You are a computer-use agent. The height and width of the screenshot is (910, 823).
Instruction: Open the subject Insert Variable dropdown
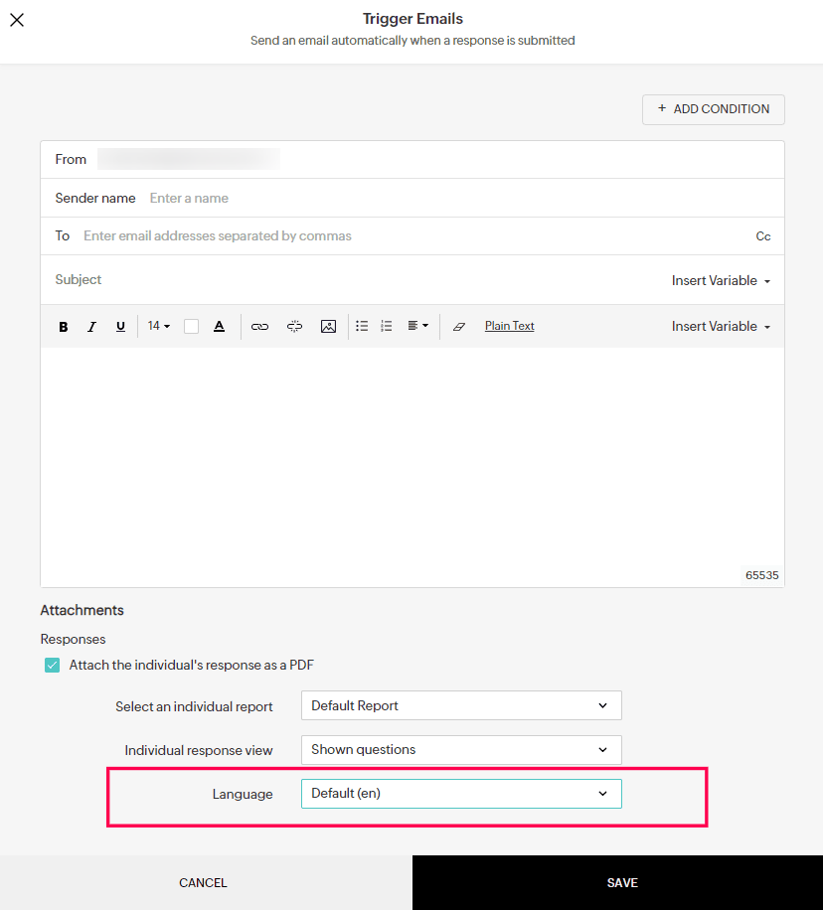pyautogui.click(x=721, y=281)
